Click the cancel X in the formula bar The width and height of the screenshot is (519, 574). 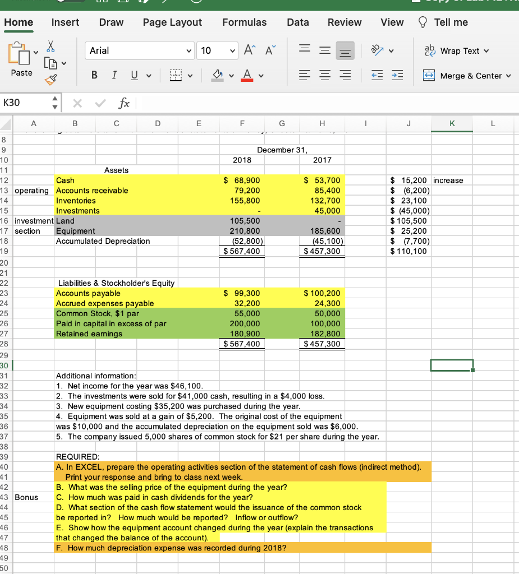pyautogui.click(x=77, y=103)
